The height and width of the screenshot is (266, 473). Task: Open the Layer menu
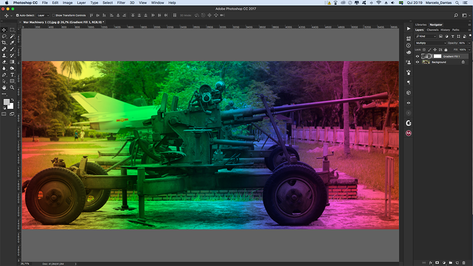coord(81,3)
